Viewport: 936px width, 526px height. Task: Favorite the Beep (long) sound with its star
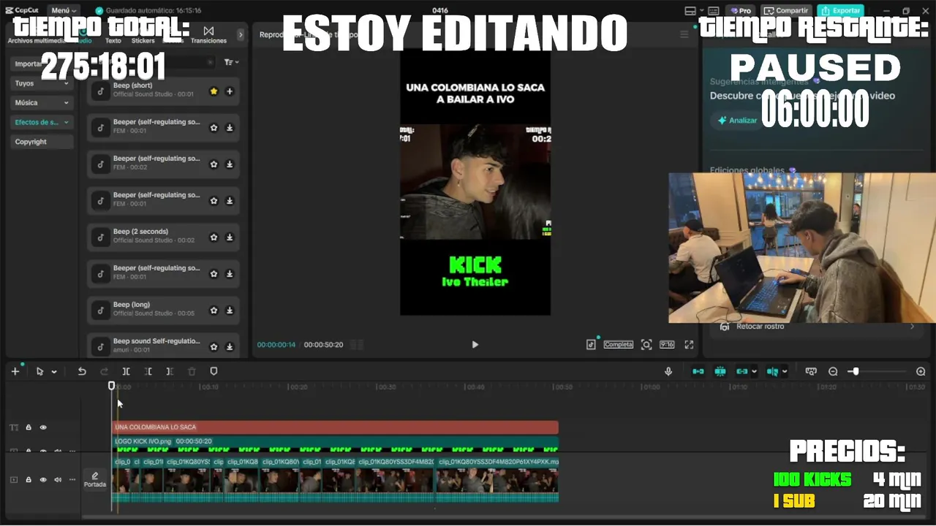(214, 310)
